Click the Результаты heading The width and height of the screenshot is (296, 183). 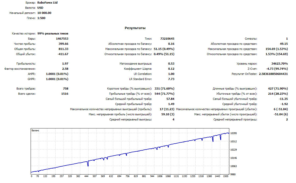coord(135,28)
